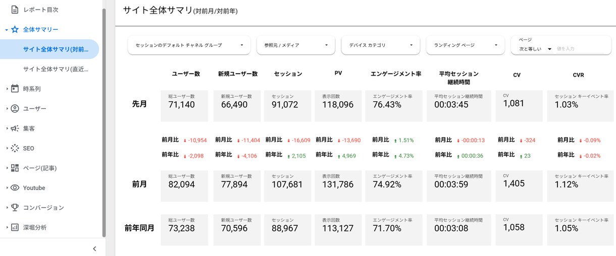The height and width of the screenshot is (256, 616).
Task: Click the sidebar vertical scrollbar
Action: [x=104, y=123]
